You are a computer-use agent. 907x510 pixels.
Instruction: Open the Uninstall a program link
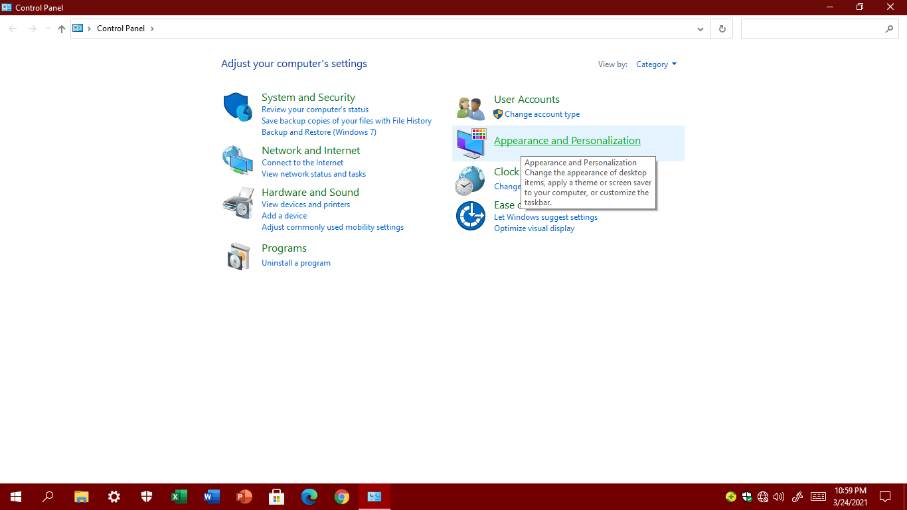[295, 263]
